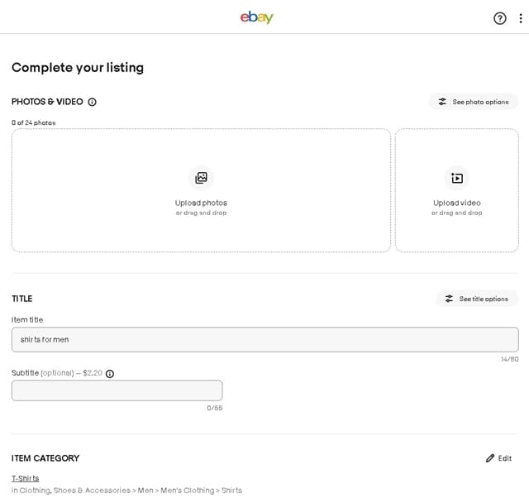Click the eBay logo
The height and width of the screenshot is (498, 529).
[256, 17]
